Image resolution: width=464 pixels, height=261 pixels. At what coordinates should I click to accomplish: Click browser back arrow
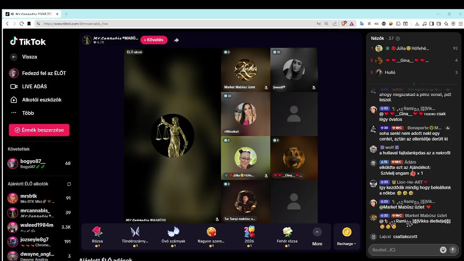pos(7,24)
